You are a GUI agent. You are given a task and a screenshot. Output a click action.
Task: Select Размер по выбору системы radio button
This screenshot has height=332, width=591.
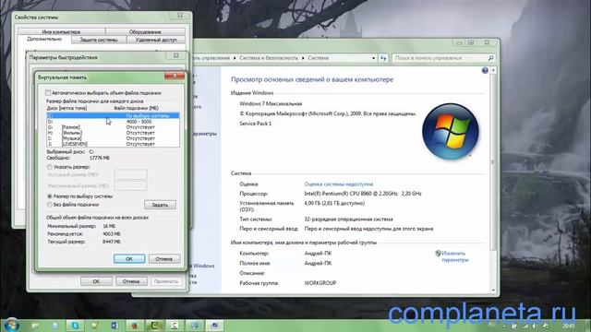(49, 196)
